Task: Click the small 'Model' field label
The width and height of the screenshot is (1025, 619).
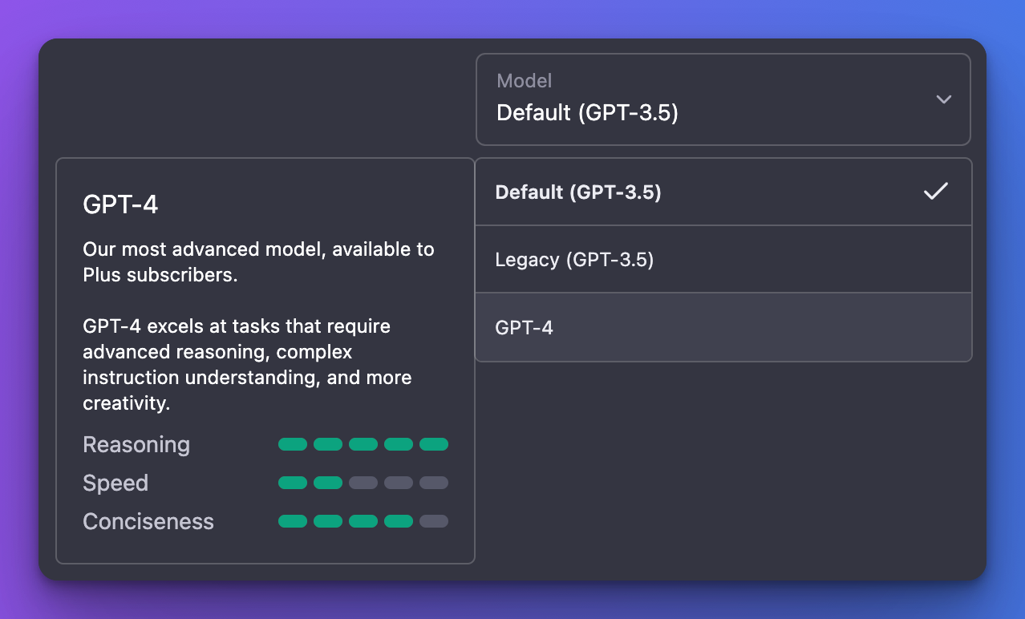Action: 525,80
